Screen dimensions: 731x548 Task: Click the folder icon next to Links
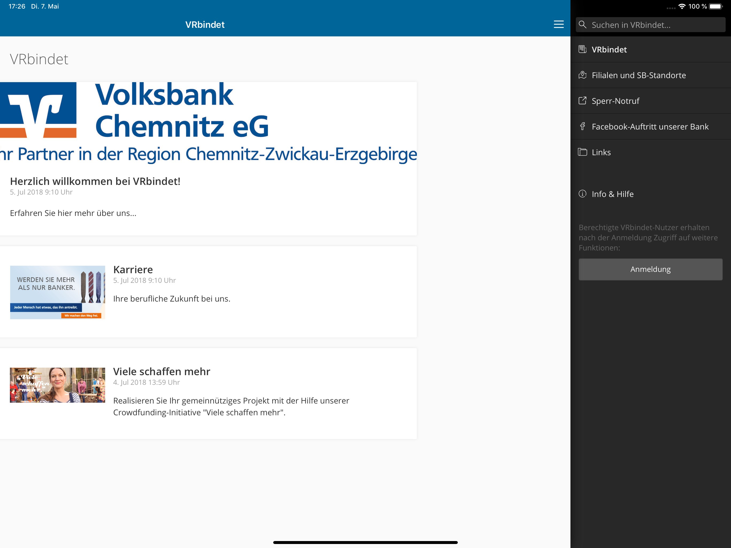tap(582, 152)
